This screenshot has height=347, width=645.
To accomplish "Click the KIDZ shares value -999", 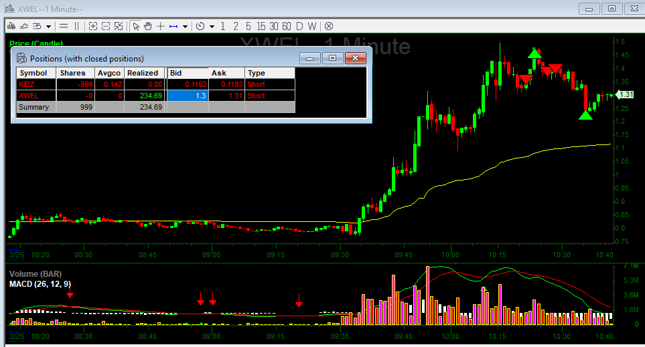I will click(75, 84).
